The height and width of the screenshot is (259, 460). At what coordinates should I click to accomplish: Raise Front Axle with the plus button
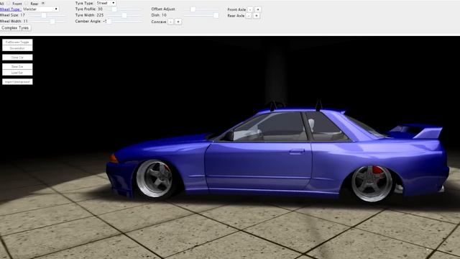[258, 9]
